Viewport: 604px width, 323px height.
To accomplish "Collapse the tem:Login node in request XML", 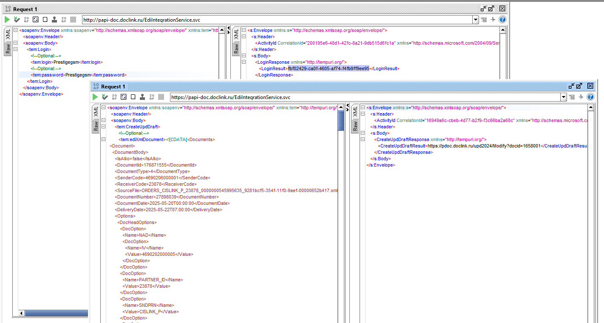I will (16, 49).
